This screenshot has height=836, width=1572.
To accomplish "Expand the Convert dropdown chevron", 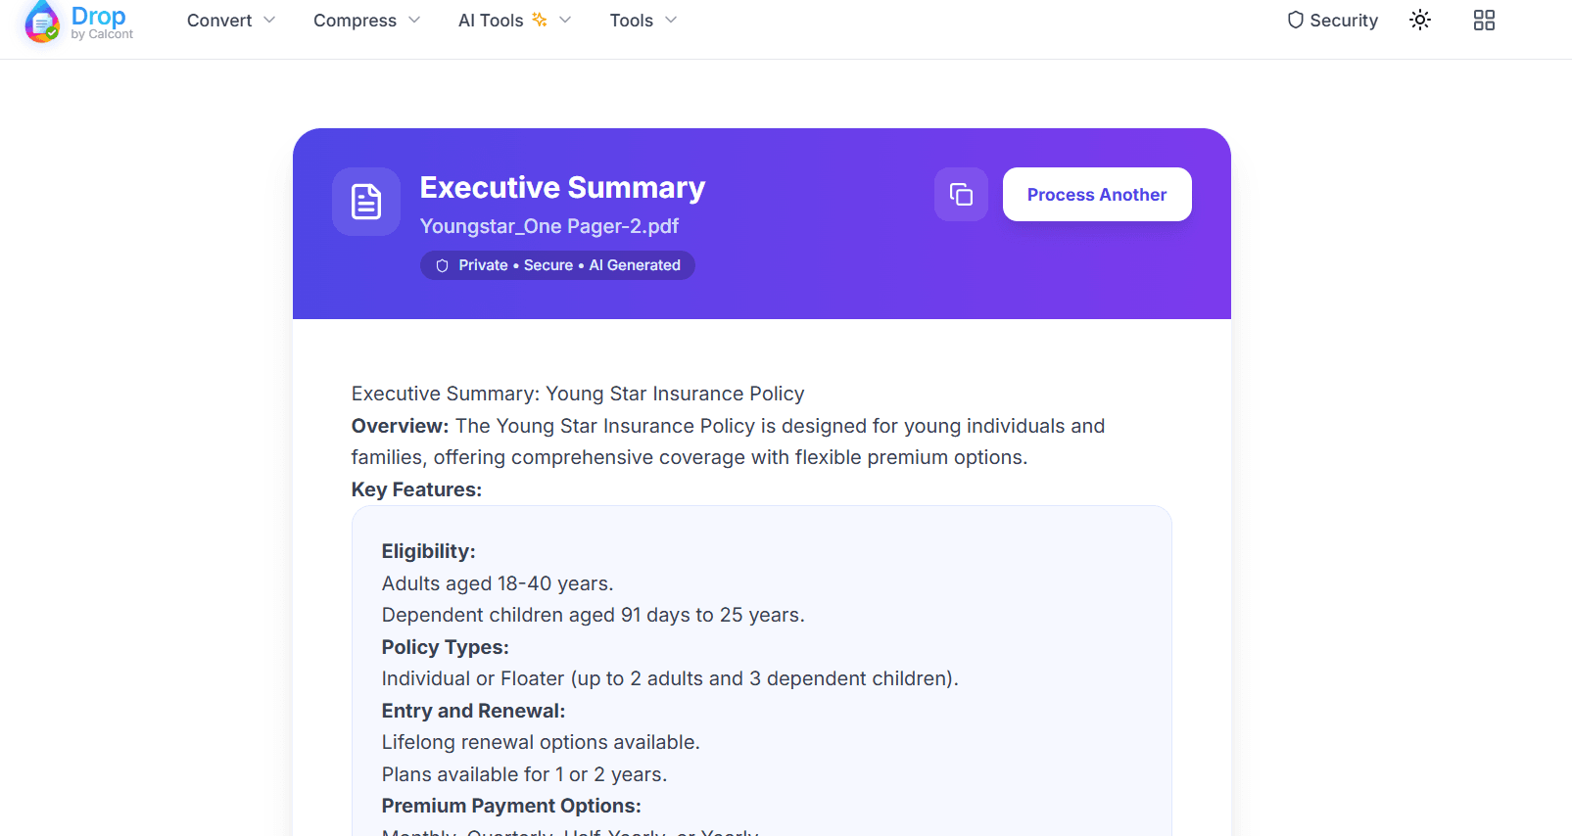I will (270, 20).
